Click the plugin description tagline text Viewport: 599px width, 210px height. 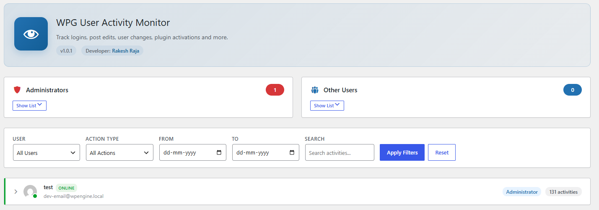point(142,38)
